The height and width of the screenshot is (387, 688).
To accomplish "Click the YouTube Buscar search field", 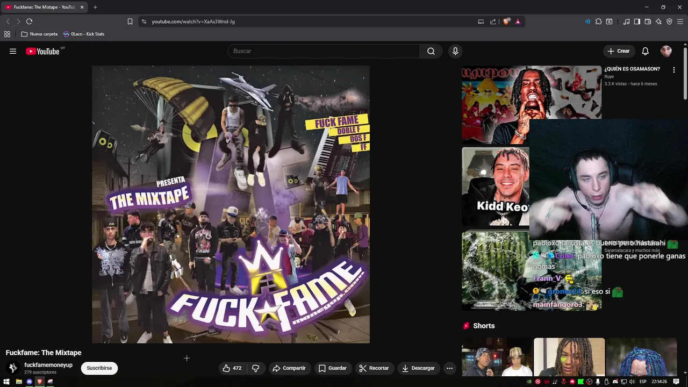I will (x=324, y=51).
